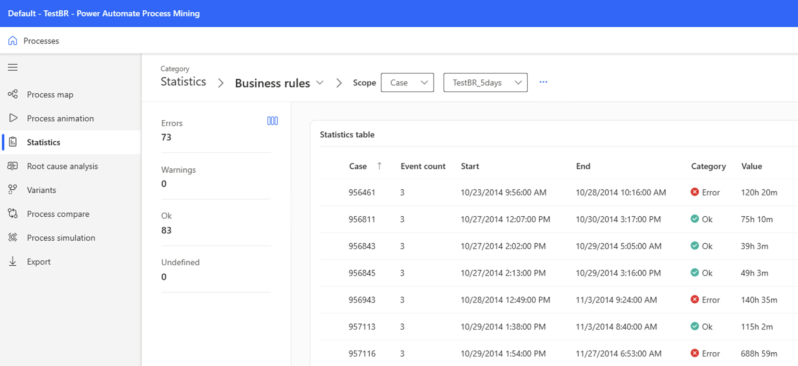798x366 pixels.
Task: Collapse the navigation hamburger menu
Action: (x=13, y=67)
